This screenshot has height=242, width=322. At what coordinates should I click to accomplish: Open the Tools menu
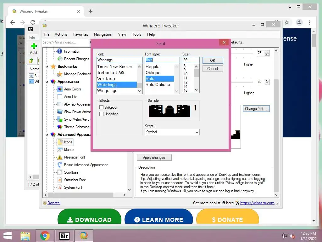point(136,34)
